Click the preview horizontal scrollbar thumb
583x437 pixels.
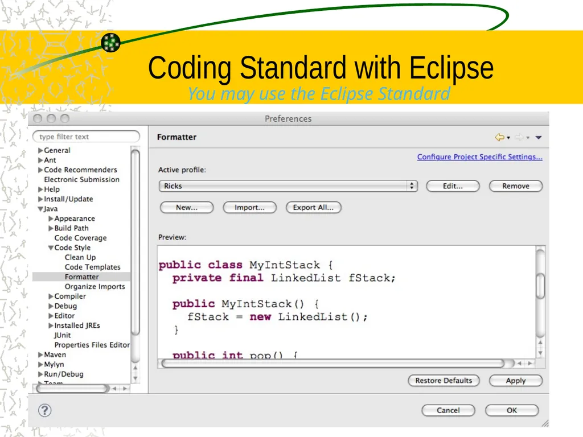pos(332,364)
